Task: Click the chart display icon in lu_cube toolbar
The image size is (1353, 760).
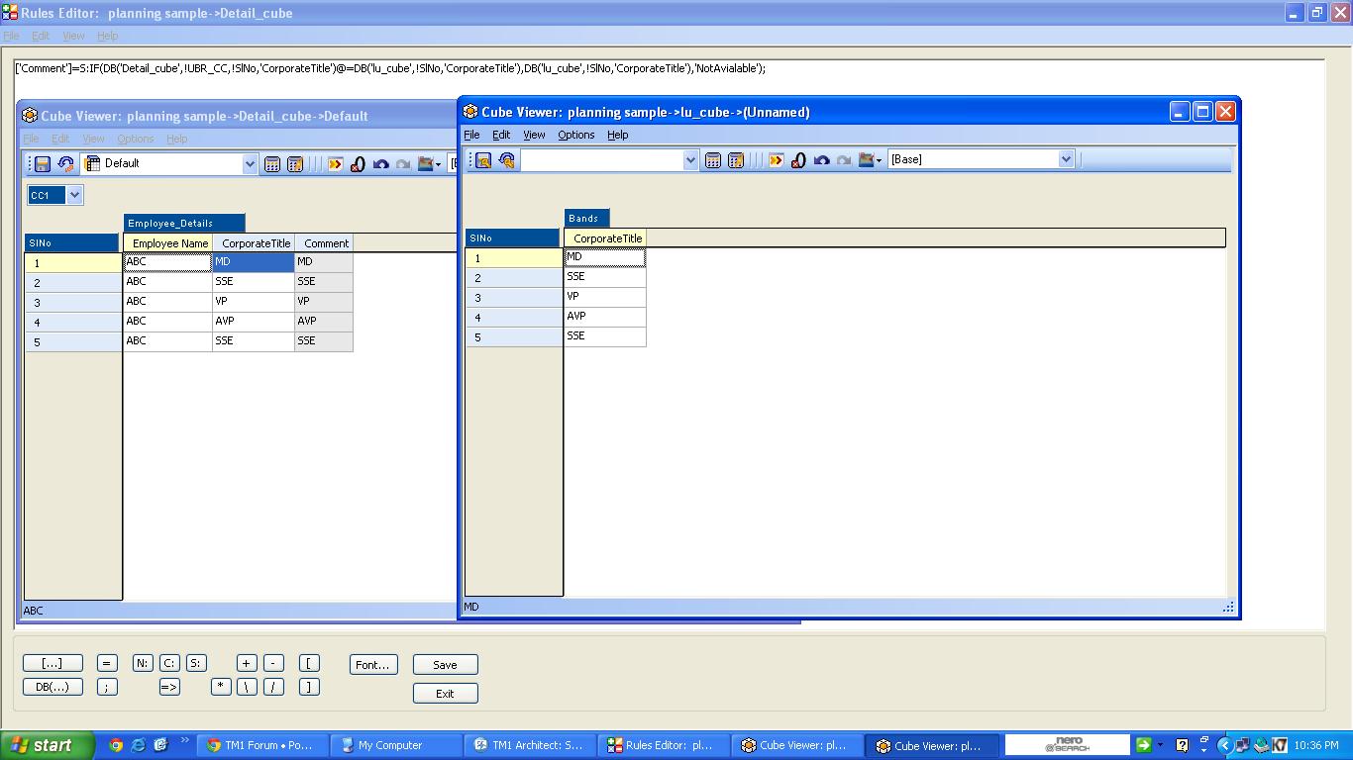Action: (867, 159)
